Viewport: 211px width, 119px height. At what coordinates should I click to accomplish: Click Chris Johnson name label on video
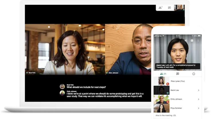tap(113, 73)
